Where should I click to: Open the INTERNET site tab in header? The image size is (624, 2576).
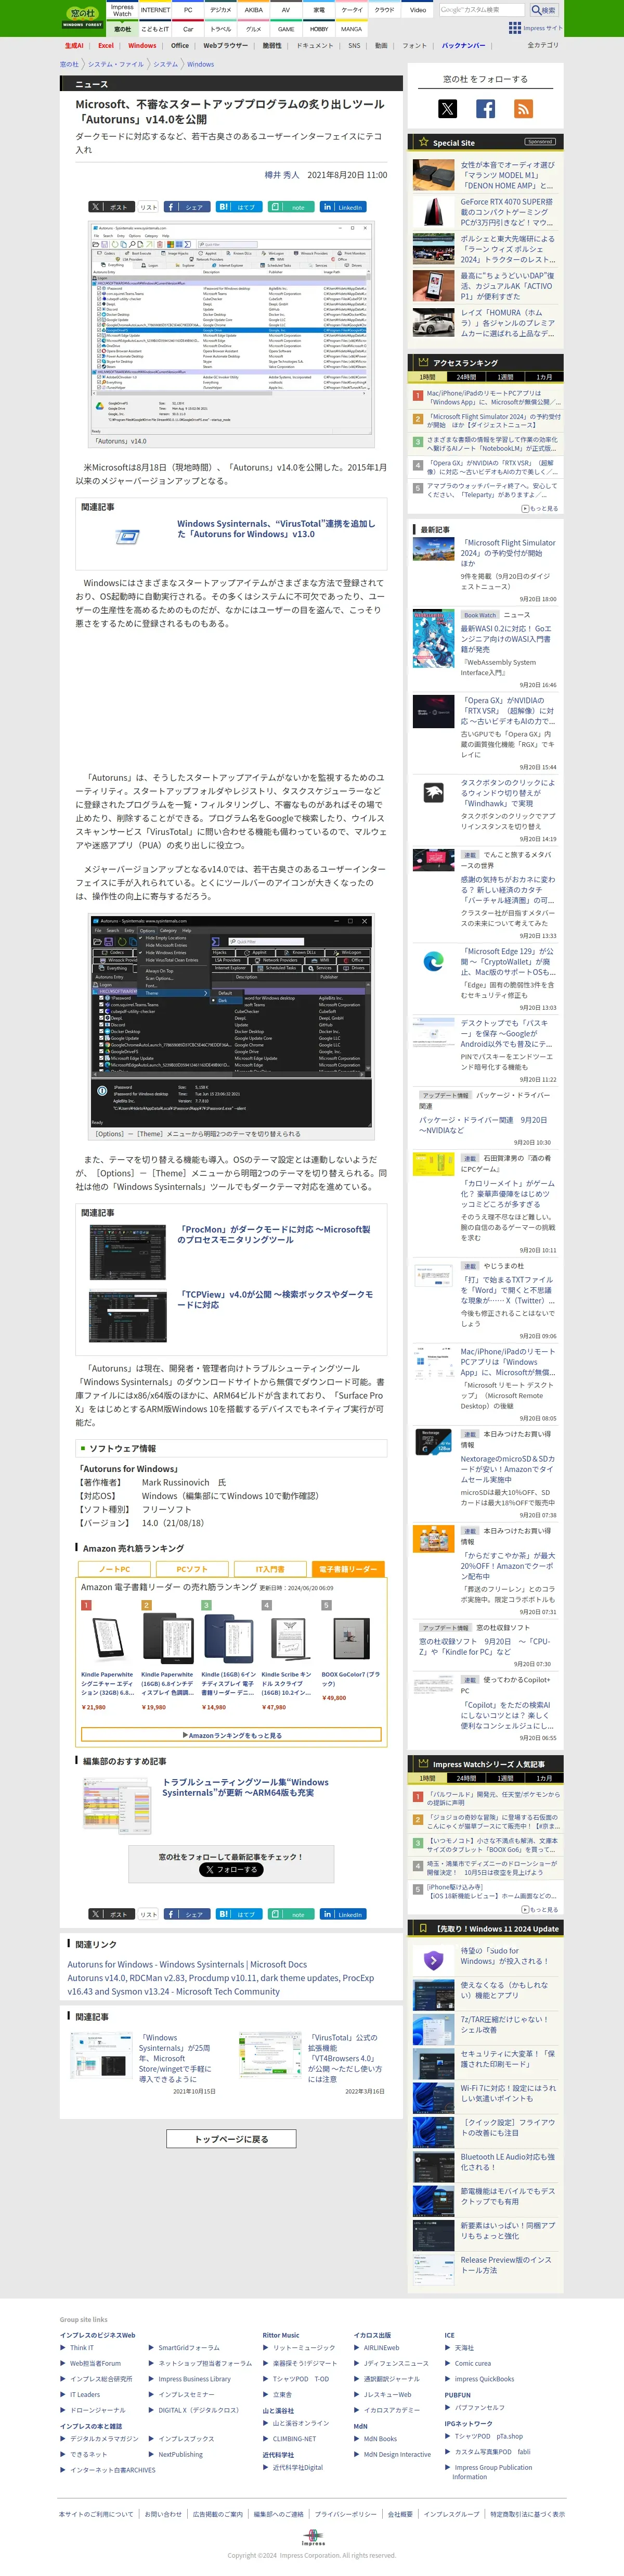click(155, 10)
